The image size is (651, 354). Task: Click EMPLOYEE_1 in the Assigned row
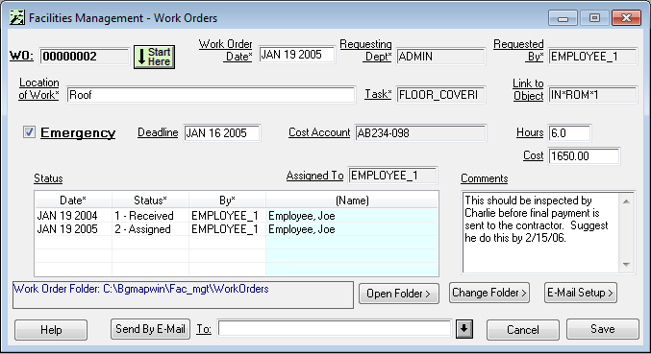click(227, 229)
